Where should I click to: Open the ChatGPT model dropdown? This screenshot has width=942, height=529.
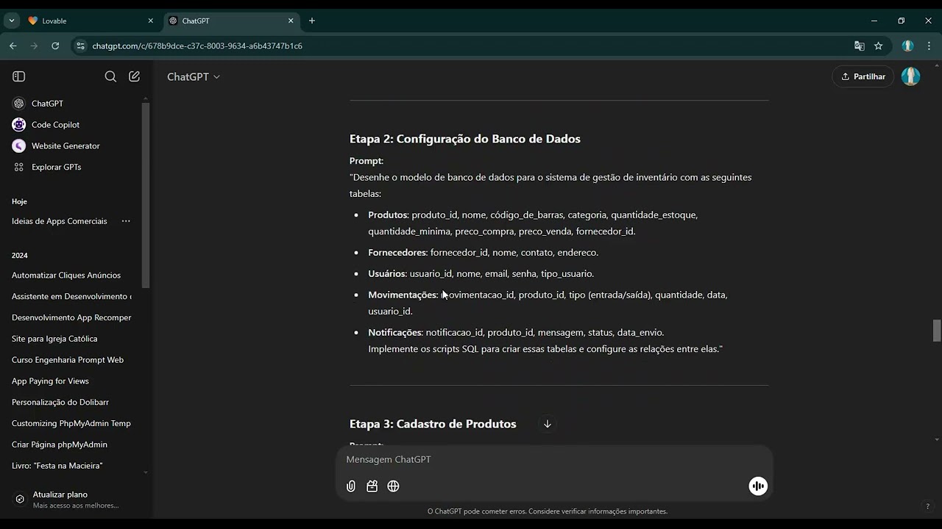[194, 76]
